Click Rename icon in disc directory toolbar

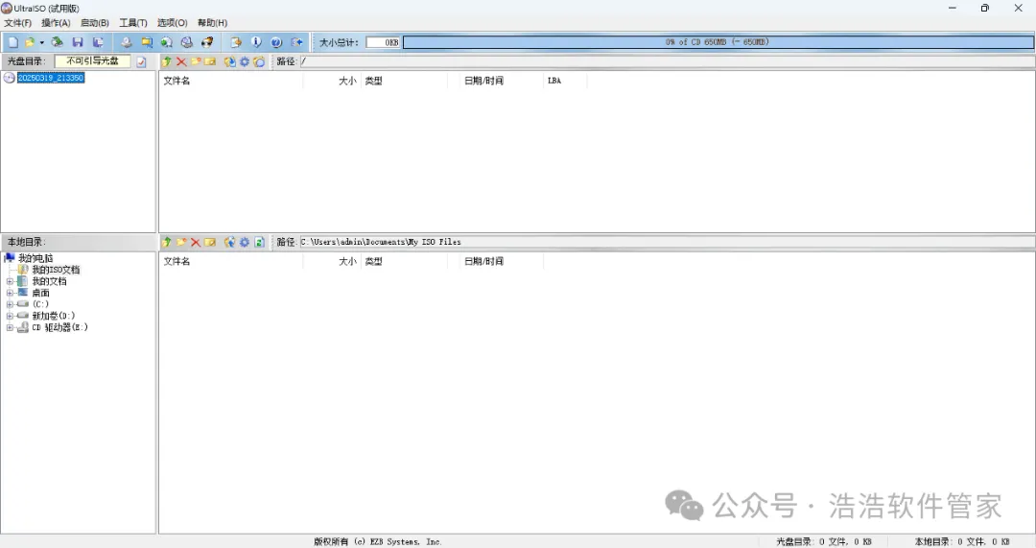click(210, 61)
